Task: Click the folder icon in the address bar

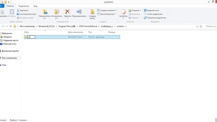Action: (x=15, y=26)
